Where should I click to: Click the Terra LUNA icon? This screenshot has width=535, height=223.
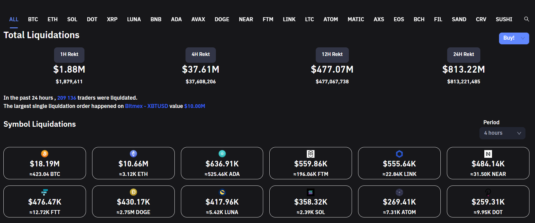[x=222, y=192]
